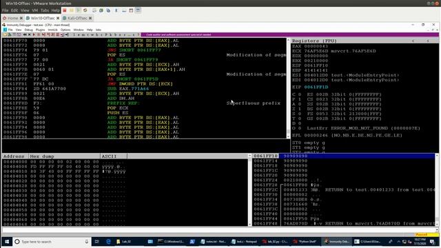The height and width of the screenshot is (248, 441).
Task: Click the ASCII column header
Action: click(114, 156)
